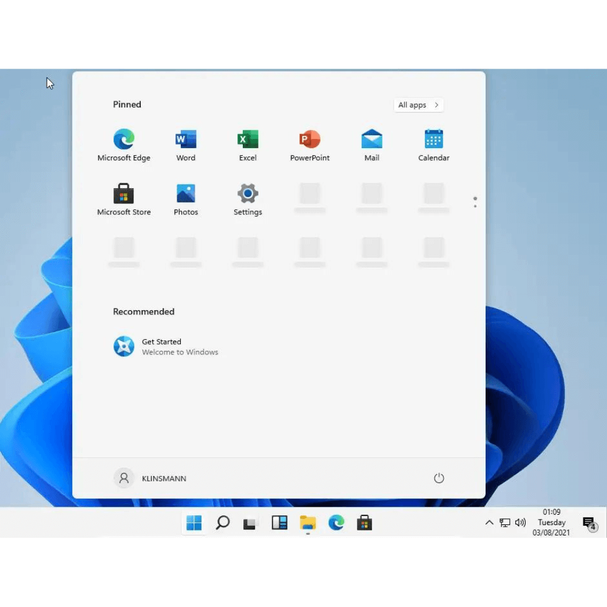Click the Windows Start button on taskbar
This screenshot has width=607, height=607.
coord(194,523)
